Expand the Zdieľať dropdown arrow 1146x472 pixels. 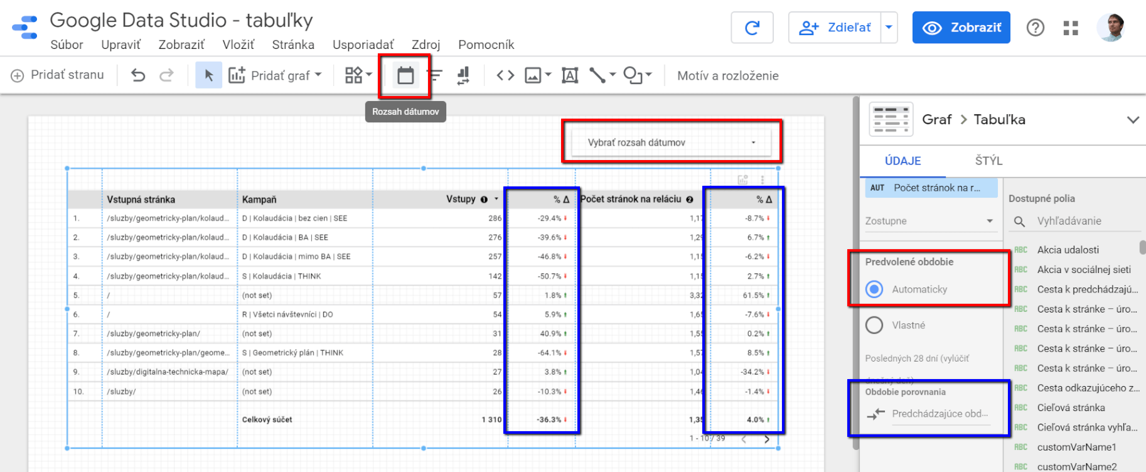tap(889, 28)
